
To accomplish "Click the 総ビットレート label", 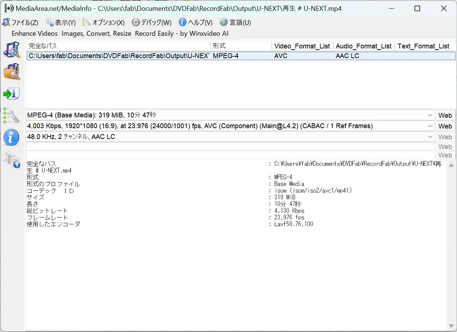I will coord(47,211).
